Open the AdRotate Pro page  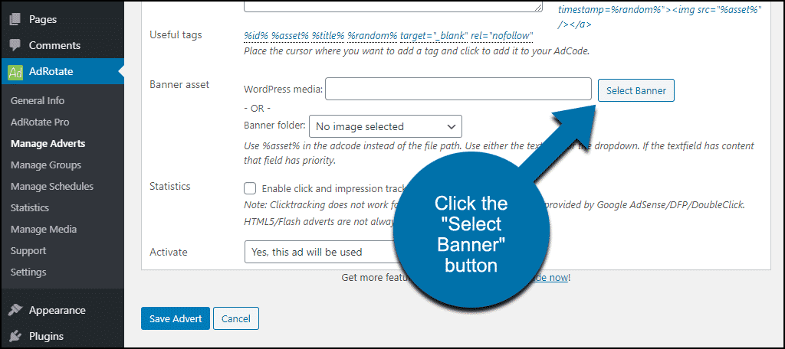[40, 122]
